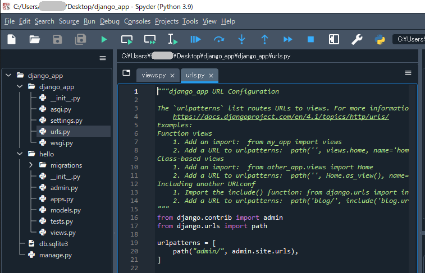Open Preferences with wrench icon
Viewport: 425px width, 273px height.
[357, 39]
